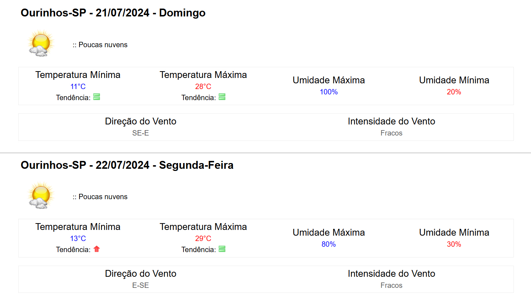Click the 11°C minimum temperature value
The width and height of the screenshot is (531, 300).
(78, 87)
